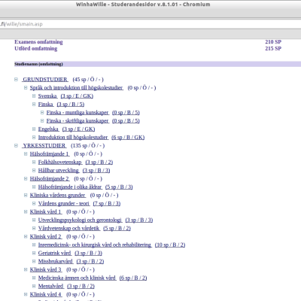Click the box icon beside Geriatrisk vård

coord(34,253)
